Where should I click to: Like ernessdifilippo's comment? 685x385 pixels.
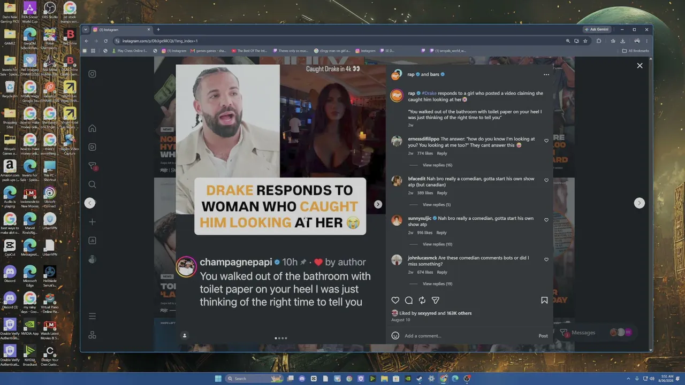546,141
